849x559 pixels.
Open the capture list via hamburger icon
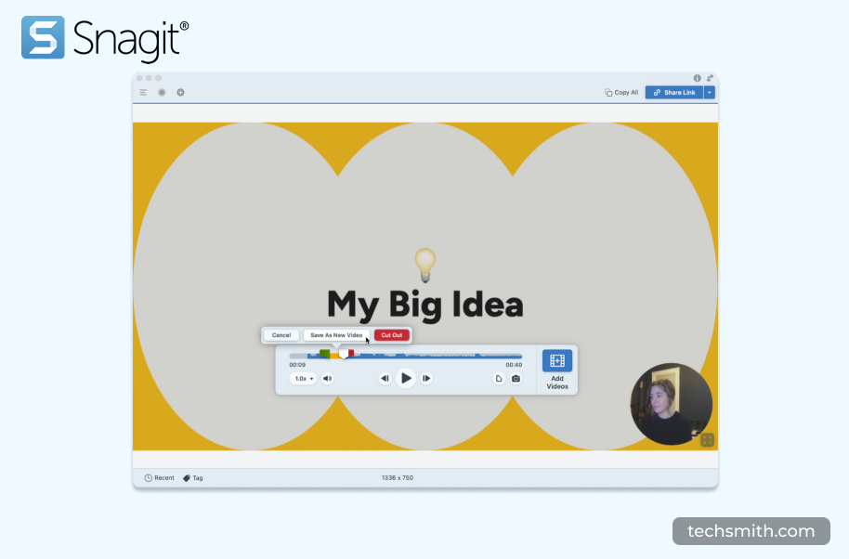pos(143,92)
